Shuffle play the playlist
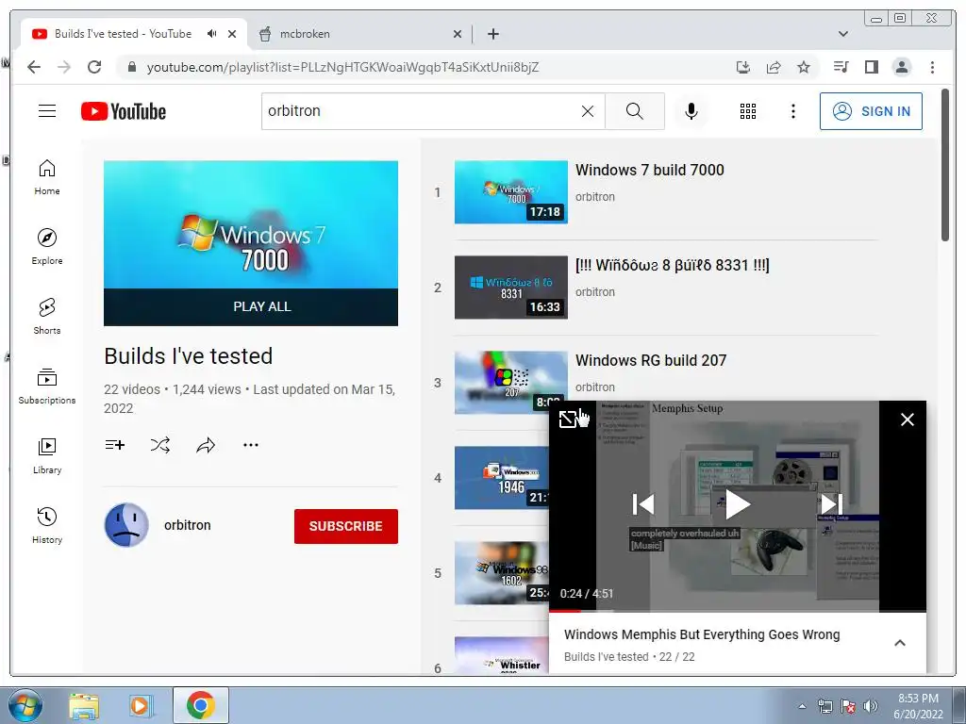 click(x=160, y=445)
